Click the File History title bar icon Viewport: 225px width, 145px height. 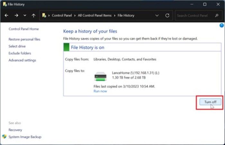point(5,4)
